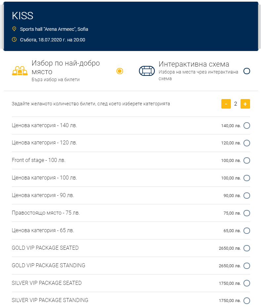The height and width of the screenshot is (307, 261).
Task: Choose GOLD VIP PACKAGE SEATED radio
Action: (x=247, y=248)
